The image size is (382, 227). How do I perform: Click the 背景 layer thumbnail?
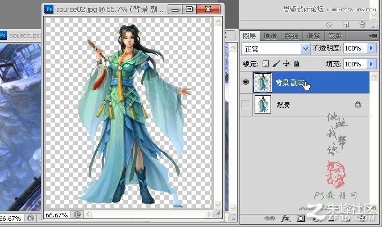(x=263, y=104)
